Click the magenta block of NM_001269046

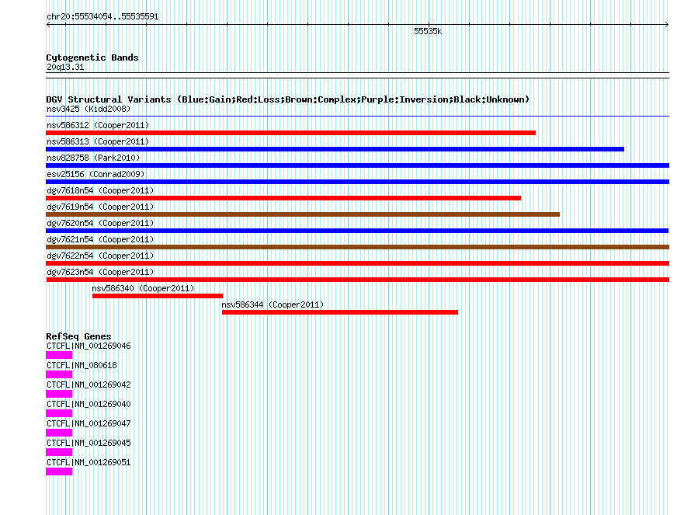(x=59, y=355)
